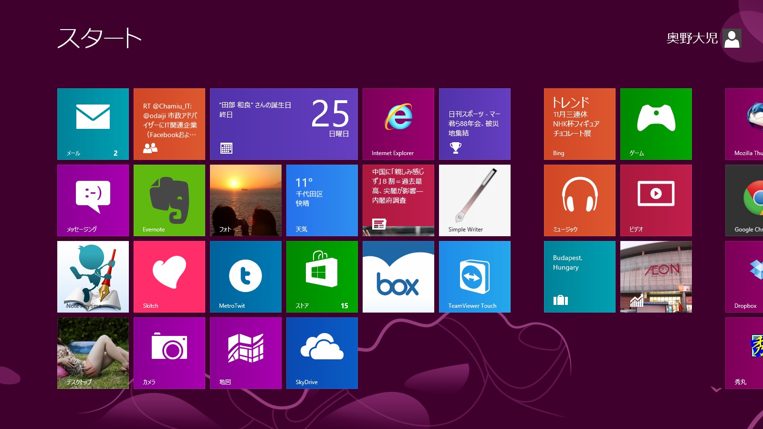763x429 pixels.
Task: Launch Internet Explorer tile
Action: pyautogui.click(x=398, y=124)
